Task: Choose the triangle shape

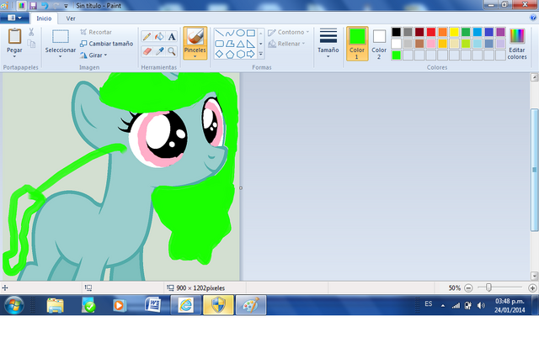Action: click(240, 44)
